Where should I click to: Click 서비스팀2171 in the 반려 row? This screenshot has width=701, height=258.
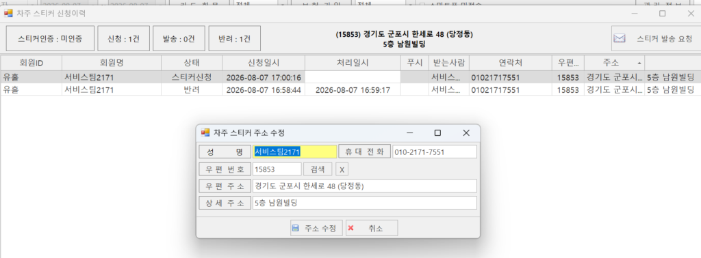(x=112, y=89)
